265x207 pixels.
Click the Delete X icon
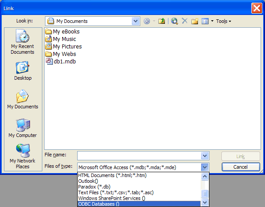click(185, 21)
